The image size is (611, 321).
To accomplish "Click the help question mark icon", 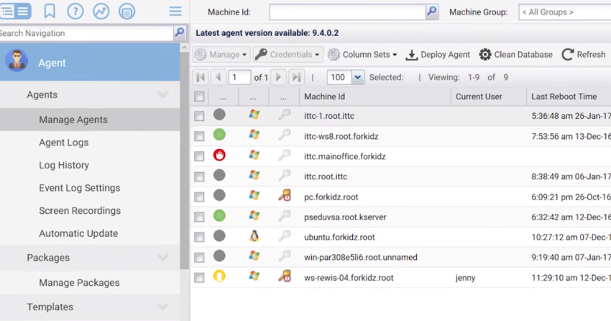I will pos(75,11).
